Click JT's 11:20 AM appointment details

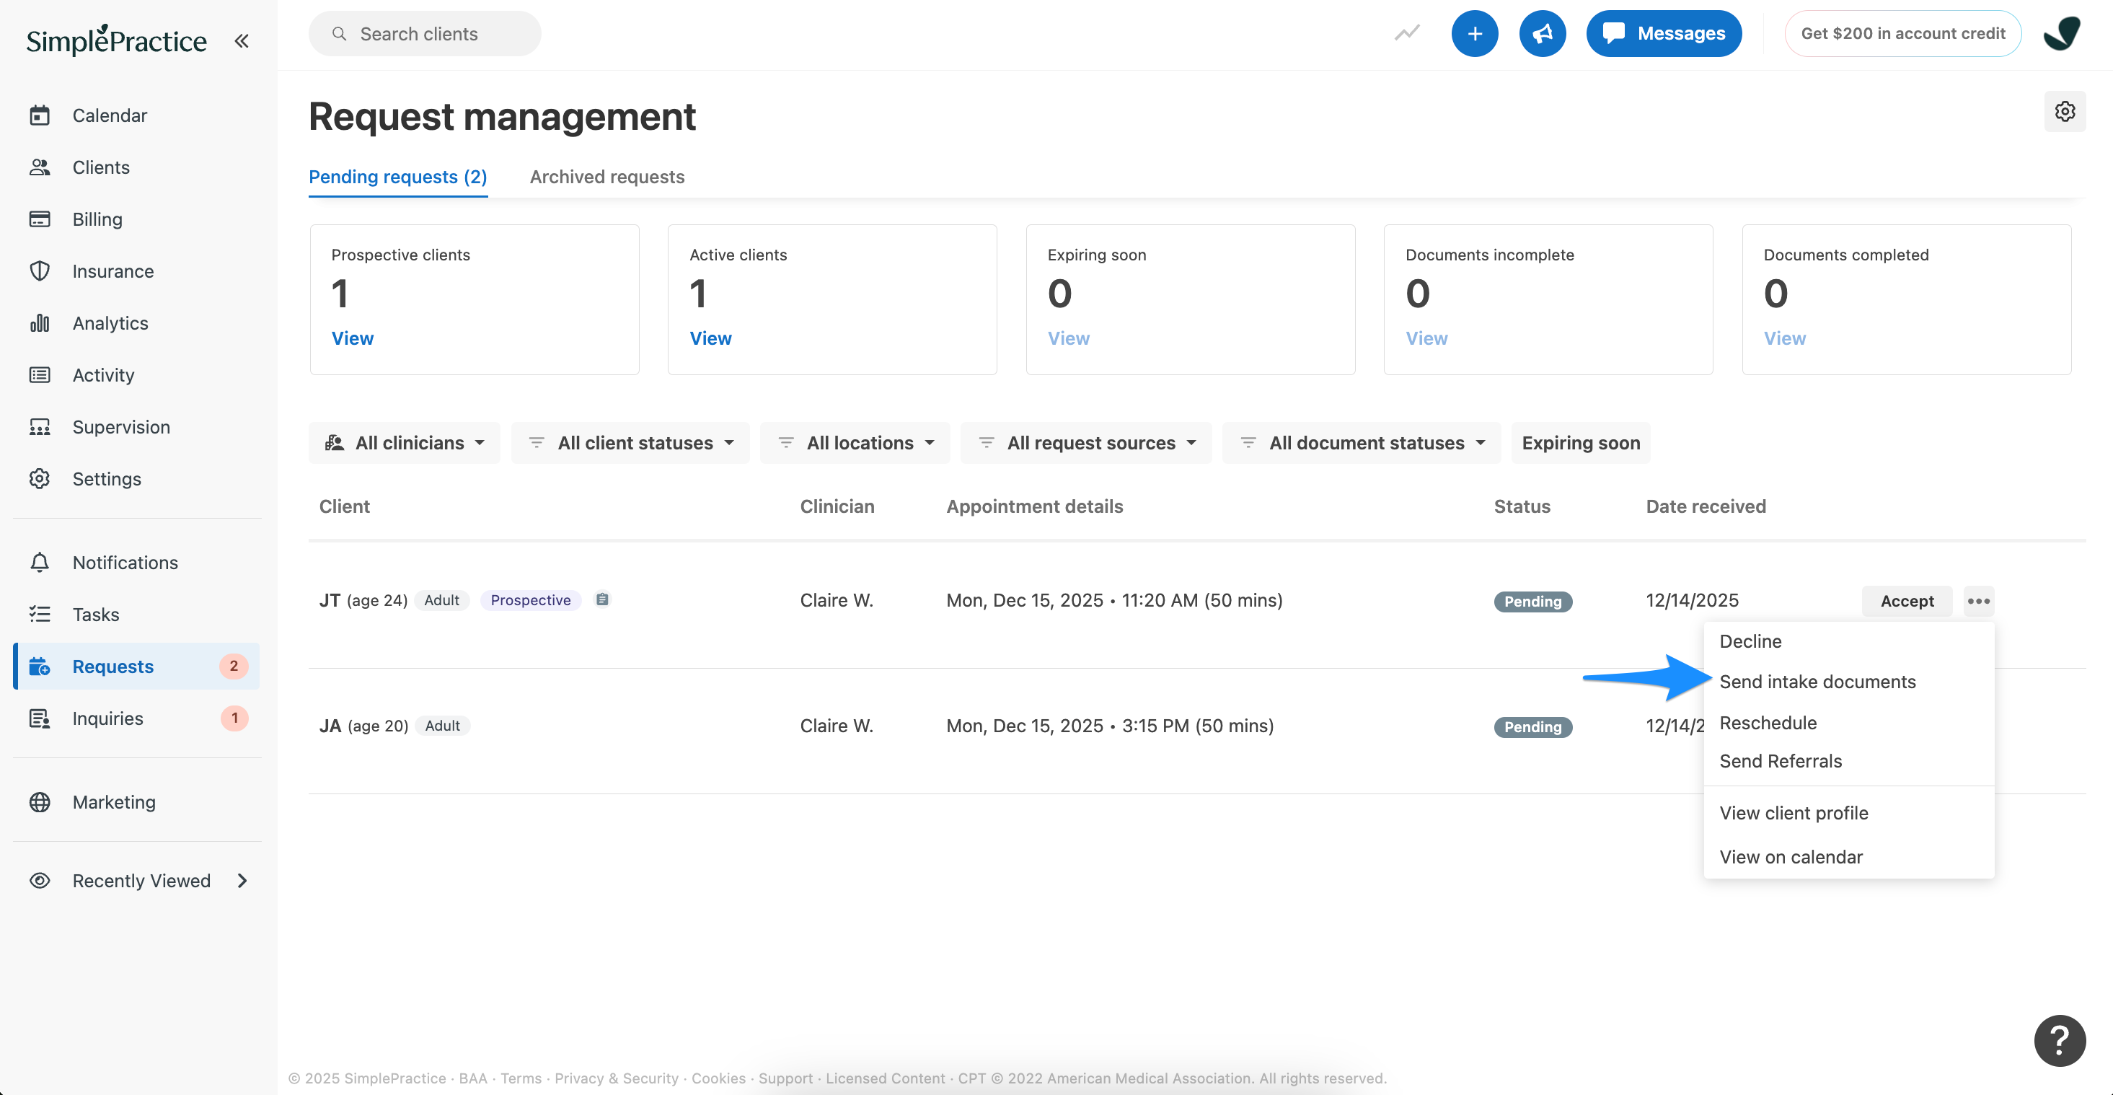point(1114,600)
